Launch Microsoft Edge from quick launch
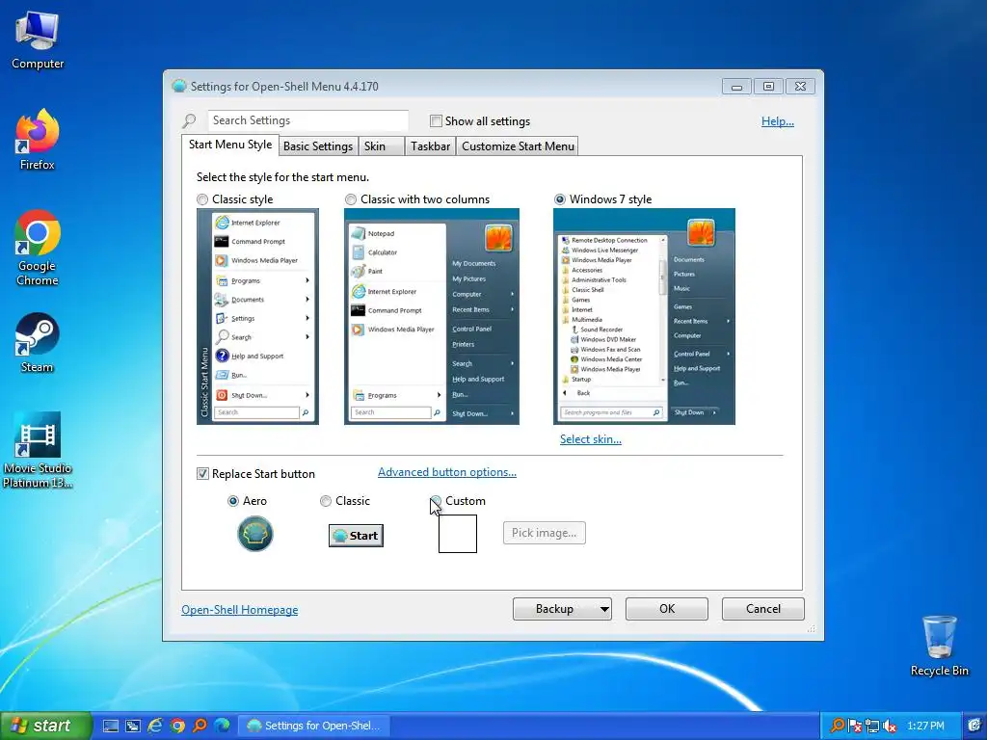The width and height of the screenshot is (987, 740). tap(222, 726)
